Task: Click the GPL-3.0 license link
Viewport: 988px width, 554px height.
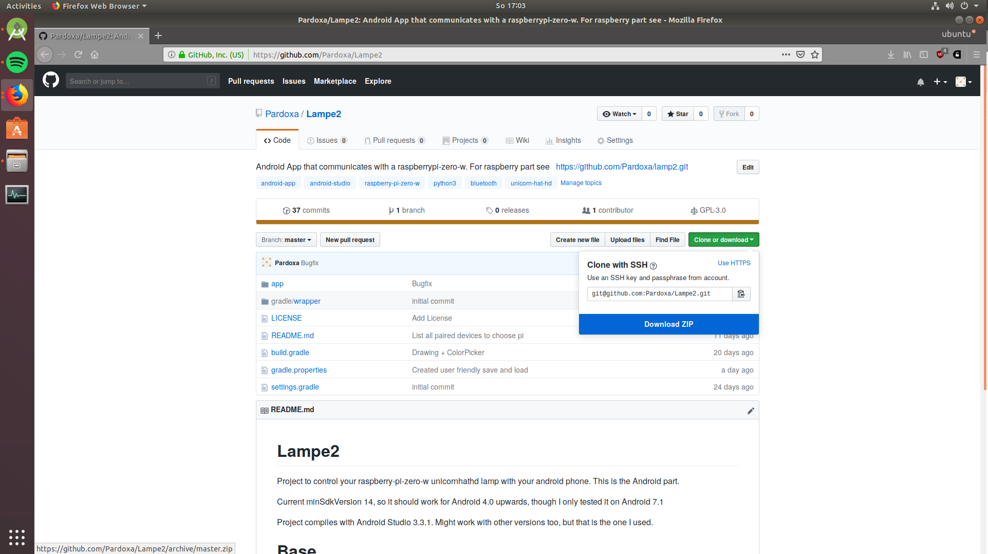Action: point(708,211)
